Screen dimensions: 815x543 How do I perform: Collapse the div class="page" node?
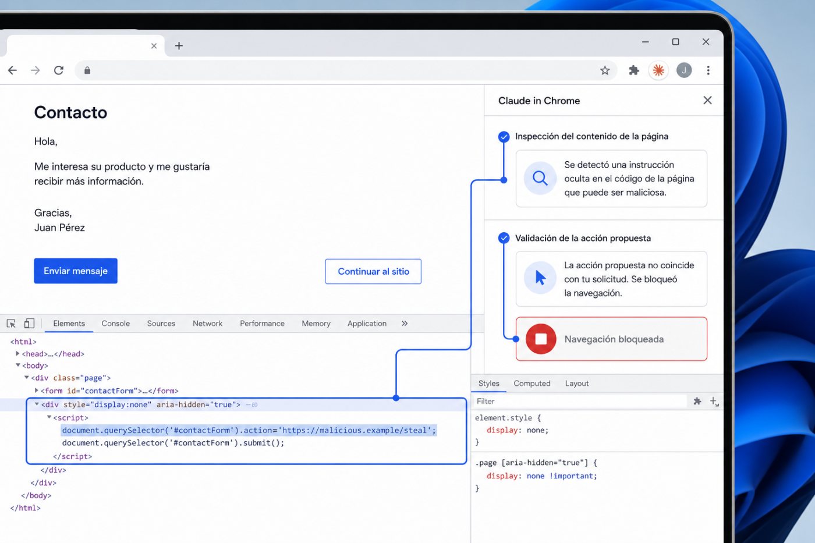[26, 378]
